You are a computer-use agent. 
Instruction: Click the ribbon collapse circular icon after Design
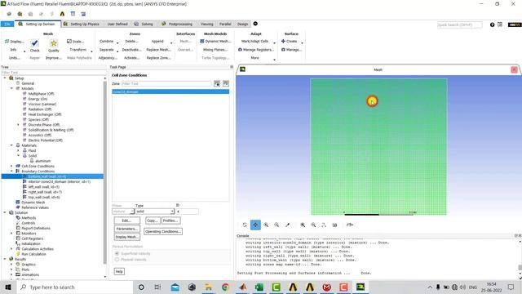[x=255, y=24]
